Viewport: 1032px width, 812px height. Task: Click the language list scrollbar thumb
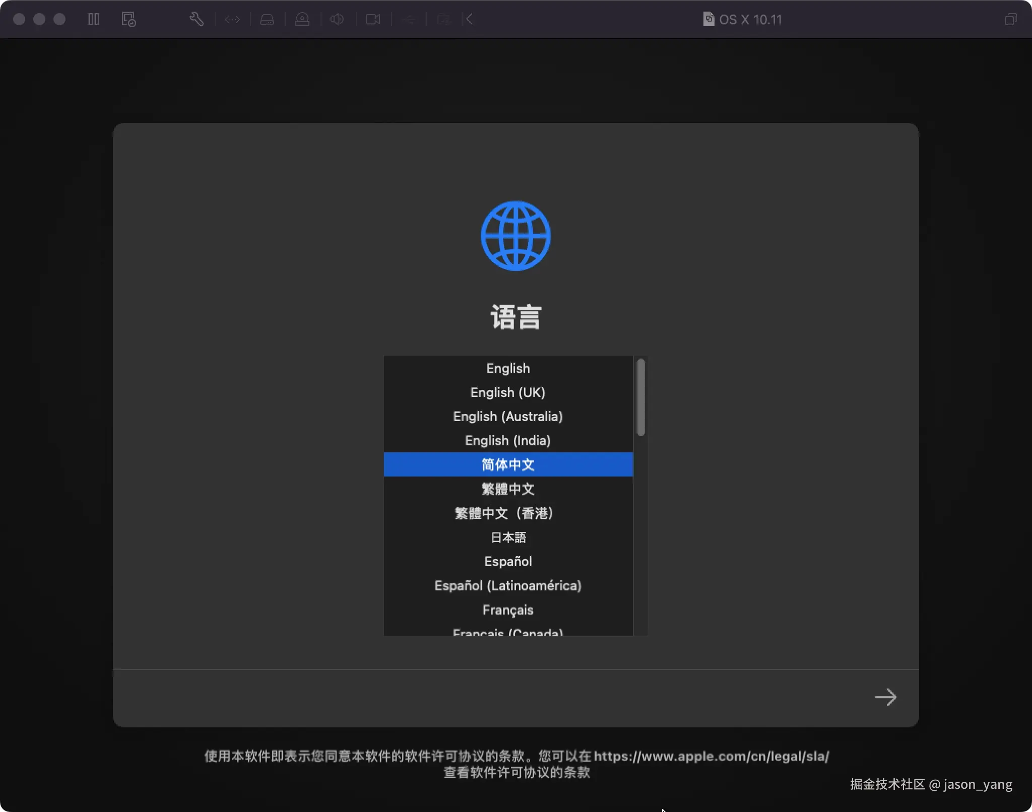pyautogui.click(x=640, y=397)
